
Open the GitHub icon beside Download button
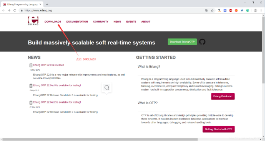point(202,42)
